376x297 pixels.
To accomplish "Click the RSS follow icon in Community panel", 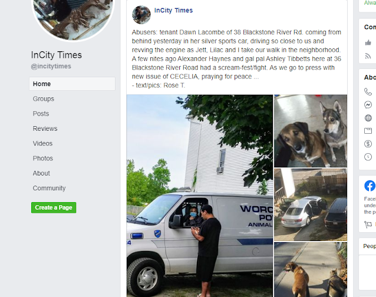I will point(368,56).
